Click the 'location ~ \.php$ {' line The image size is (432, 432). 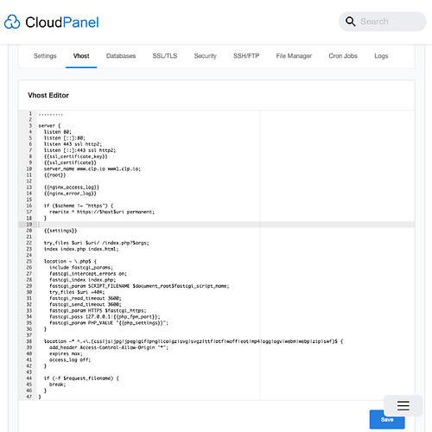coord(70,261)
